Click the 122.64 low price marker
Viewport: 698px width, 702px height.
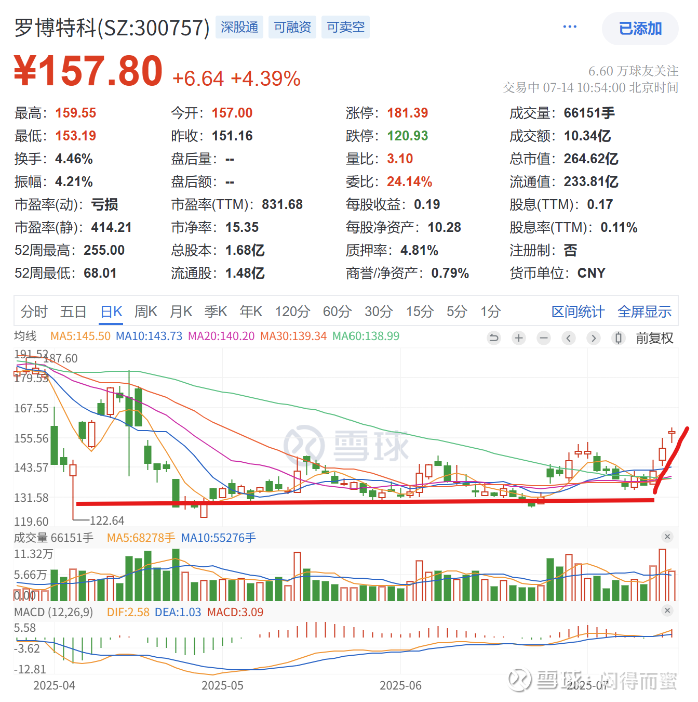pos(107,521)
